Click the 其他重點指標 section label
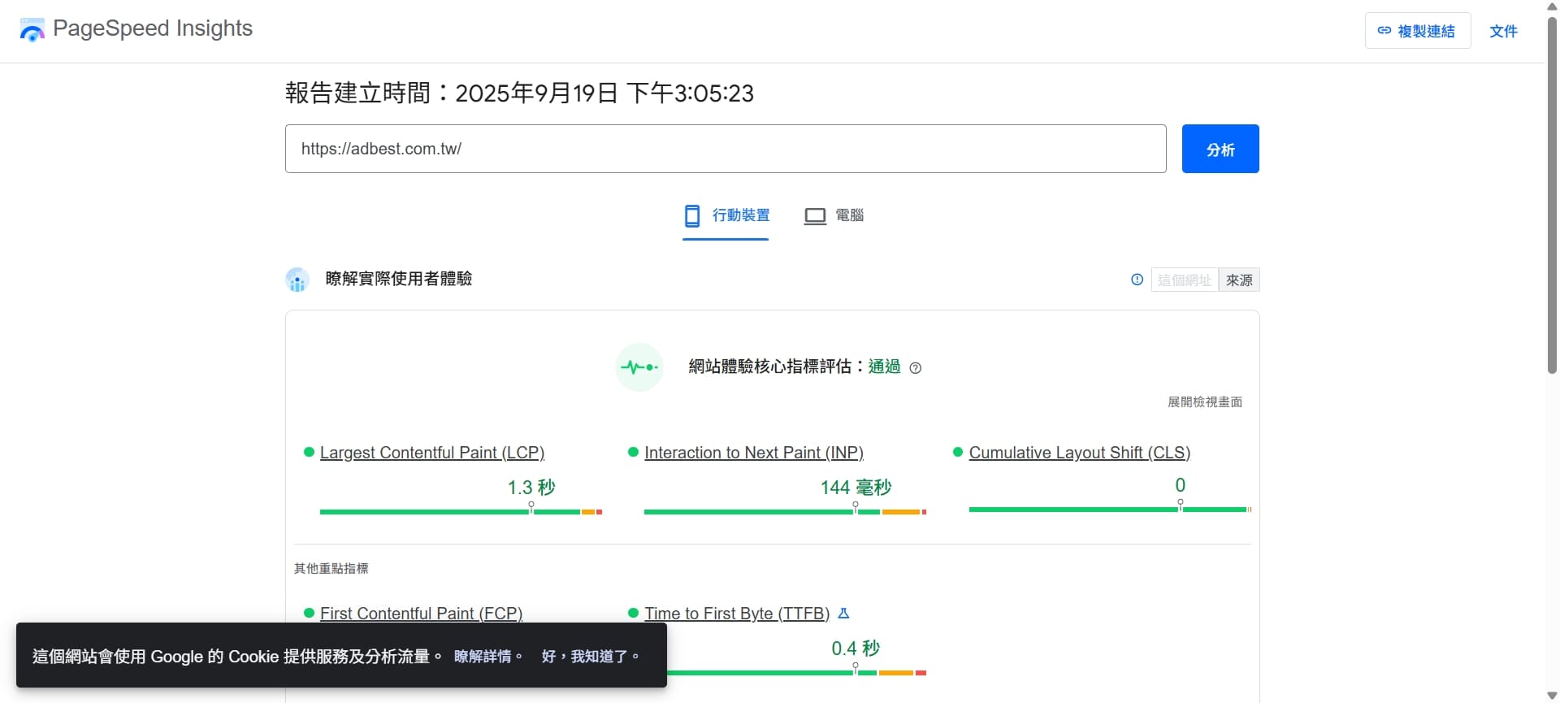The image size is (1560, 703). pyautogui.click(x=331, y=568)
